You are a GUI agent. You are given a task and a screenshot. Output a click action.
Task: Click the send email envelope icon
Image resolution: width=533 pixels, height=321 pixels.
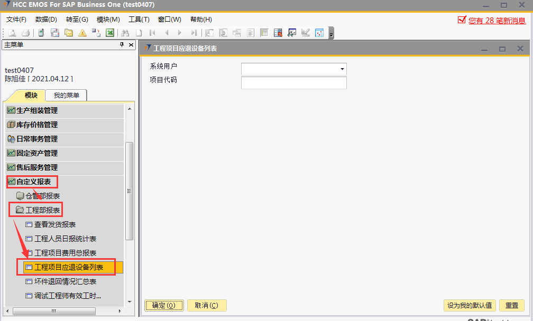coord(69,33)
